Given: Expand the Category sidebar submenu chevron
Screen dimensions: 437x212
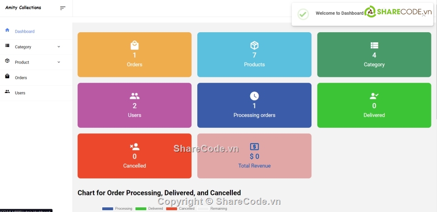Looking at the screenshot, I should pyautogui.click(x=58, y=46).
